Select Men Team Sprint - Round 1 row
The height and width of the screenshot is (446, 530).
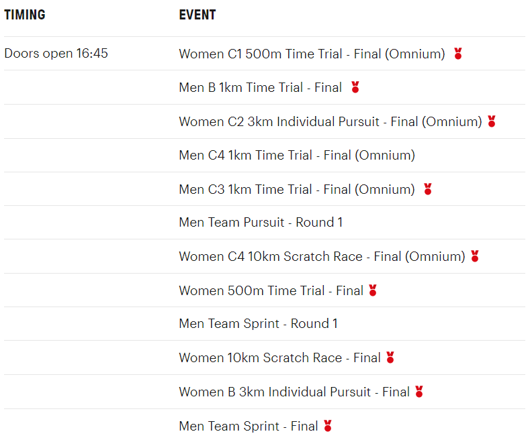pyautogui.click(x=258, y=324)
